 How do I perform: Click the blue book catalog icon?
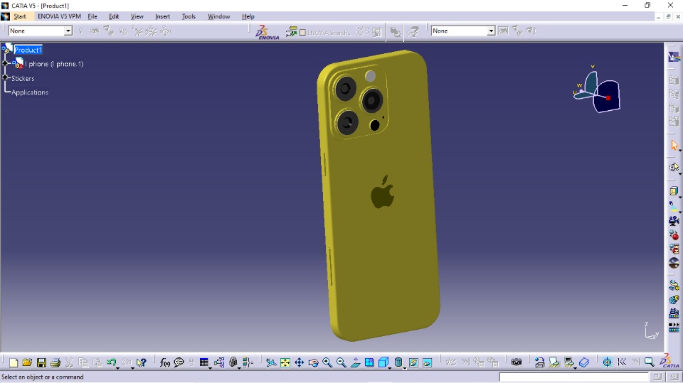pyautogui.click(x=584, y=362)
